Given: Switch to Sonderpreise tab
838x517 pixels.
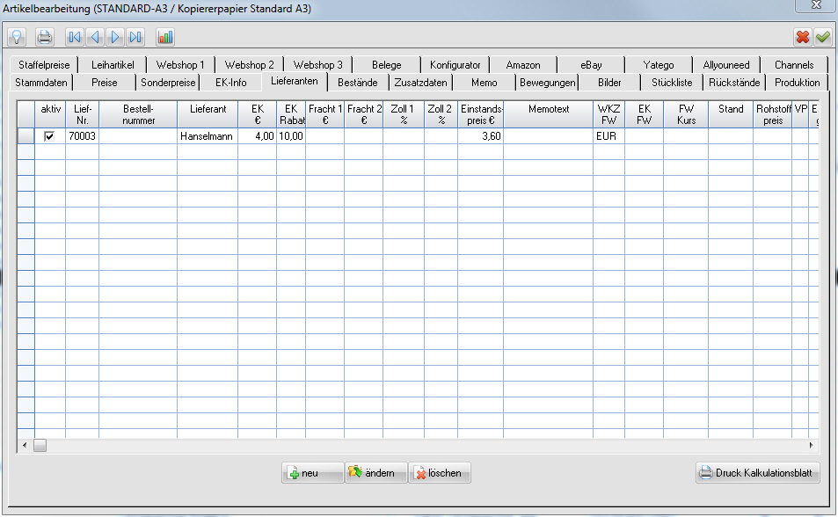Looking at the screenshot, I should coord(168,83).
